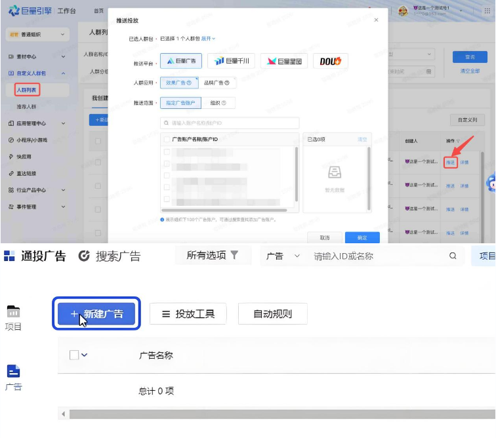Expand the 事件管理 section
The height and width of the screenshot is (438, 496).
[63, 207]
